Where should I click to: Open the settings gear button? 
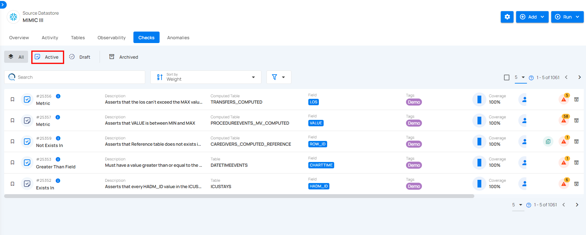tap(507, 17)
